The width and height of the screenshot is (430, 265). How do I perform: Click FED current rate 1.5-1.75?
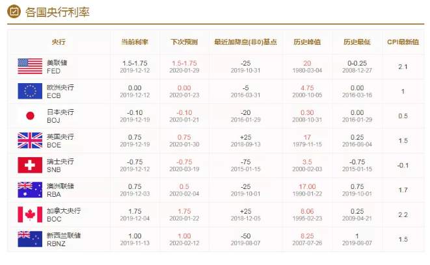[x=135, y=63]
